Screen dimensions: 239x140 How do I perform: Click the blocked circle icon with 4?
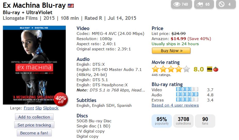[x=222, y=4]
